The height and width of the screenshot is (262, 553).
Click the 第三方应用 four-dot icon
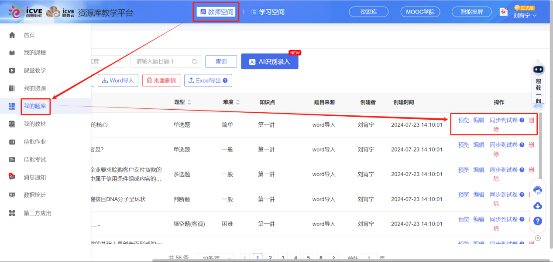pos(12,213)
